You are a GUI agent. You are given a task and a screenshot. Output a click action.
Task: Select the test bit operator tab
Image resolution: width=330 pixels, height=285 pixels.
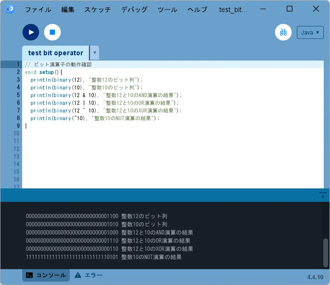click(56, 53)
